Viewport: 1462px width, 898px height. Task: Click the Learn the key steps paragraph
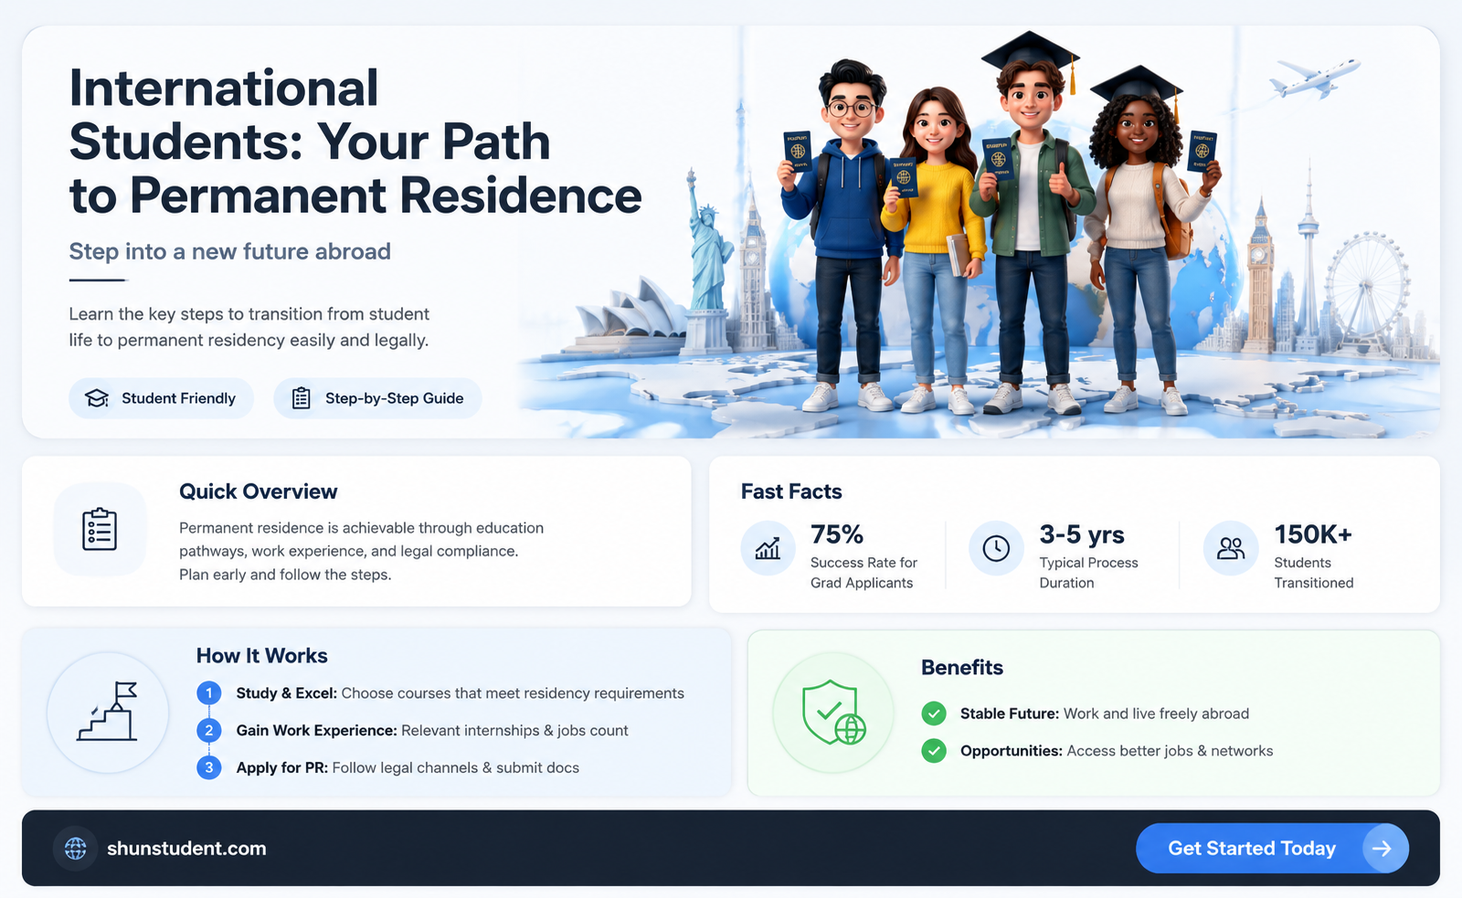coord(249,327)
